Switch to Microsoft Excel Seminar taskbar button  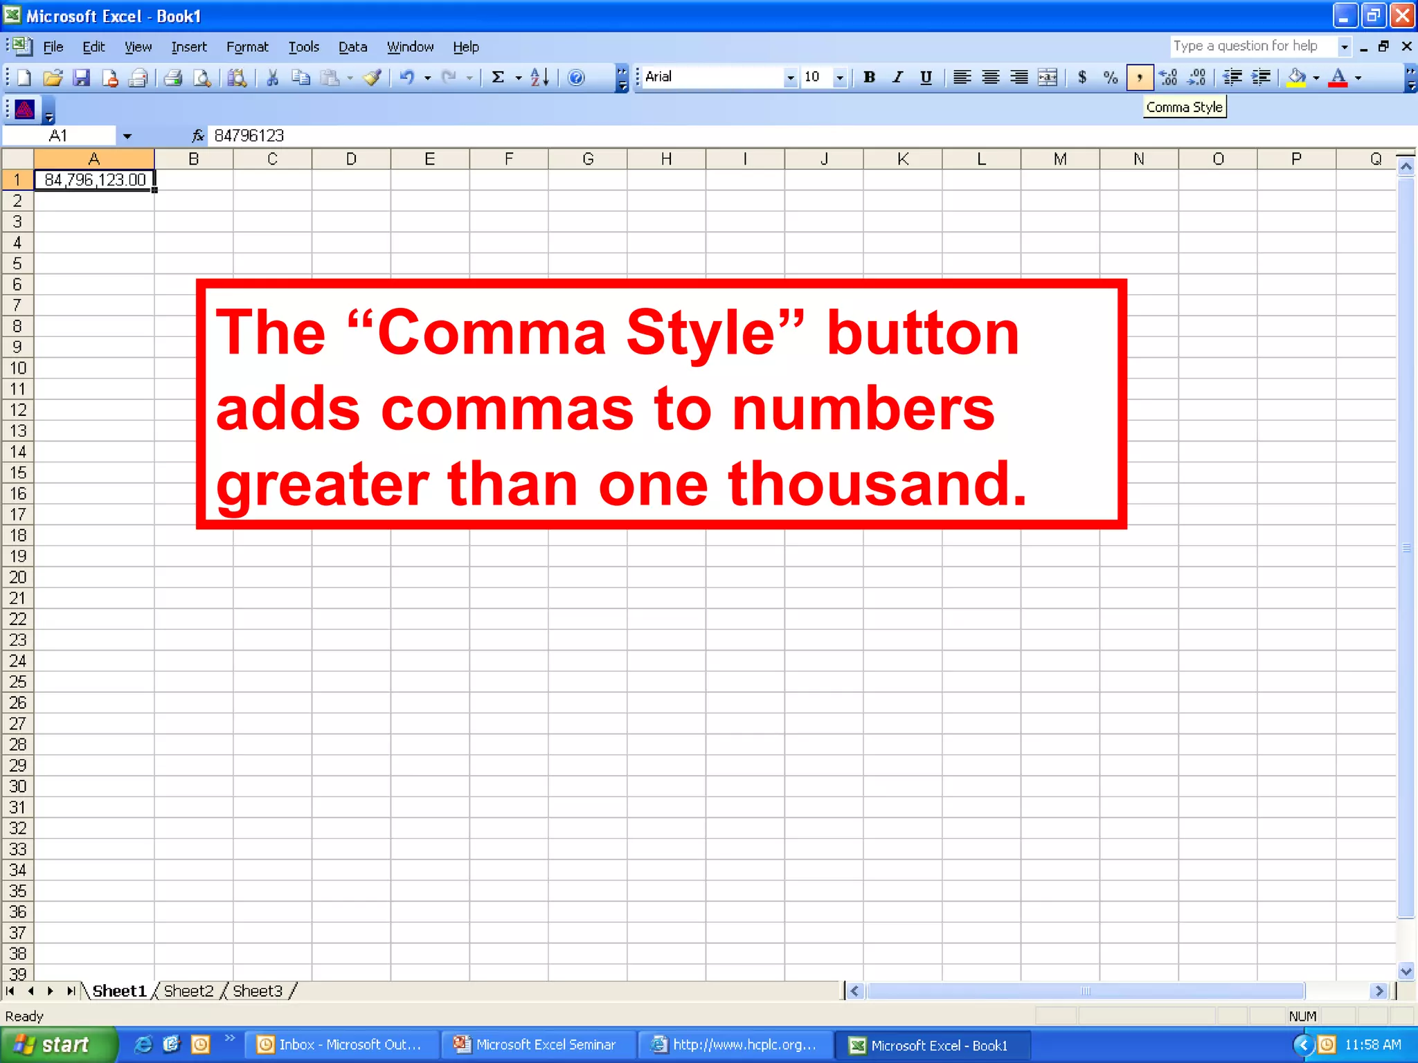[539, 1044]
